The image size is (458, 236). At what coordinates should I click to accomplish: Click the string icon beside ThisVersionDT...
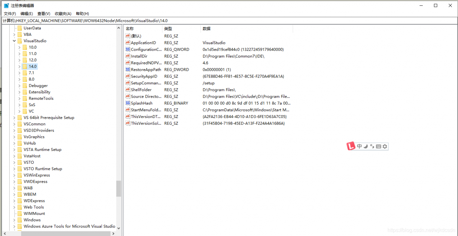pos(128,117)
